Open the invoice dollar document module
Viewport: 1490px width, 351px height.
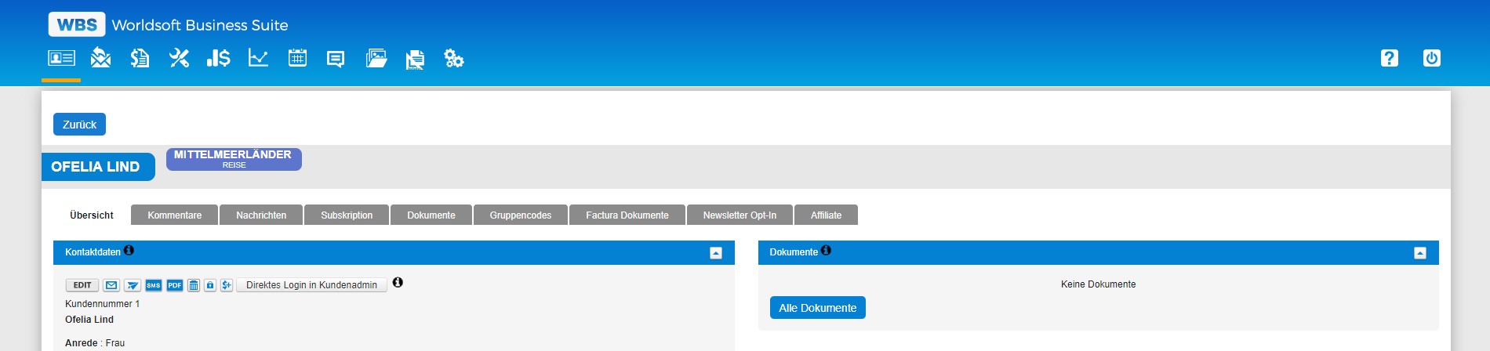[140, 58]
